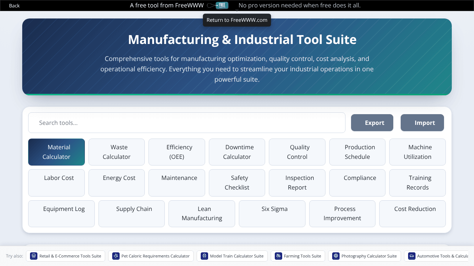Image resolution: width=474 pixels, height=266 pixels.
Task: Select the Energy Cost tool
Action: coord(117,183)
